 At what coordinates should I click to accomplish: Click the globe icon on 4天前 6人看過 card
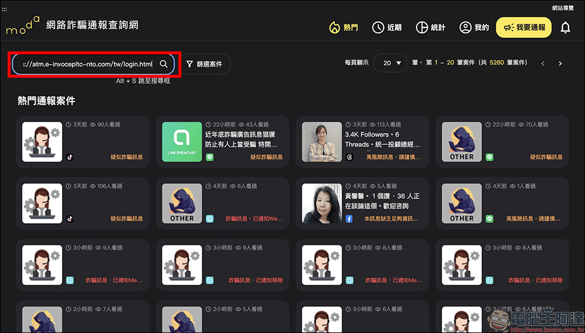pyautogui.click(x=209, y=218)
